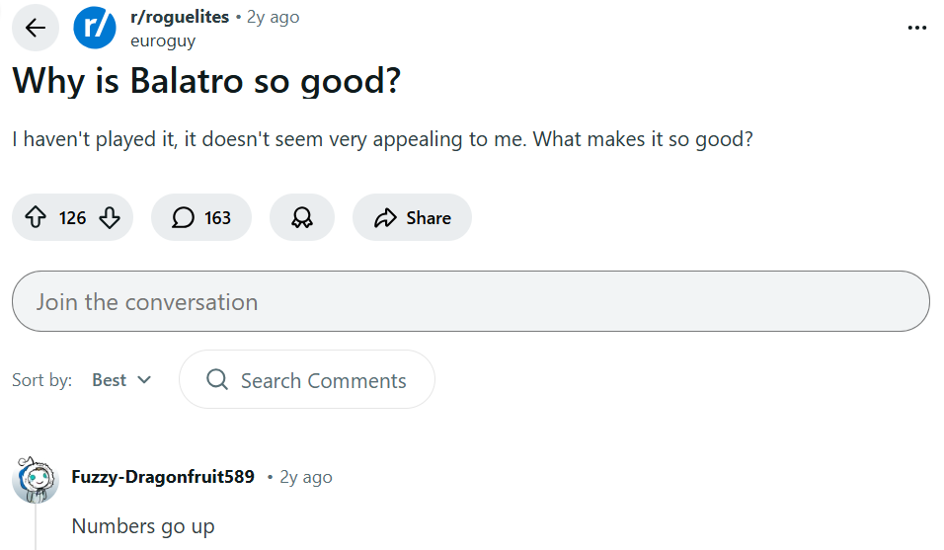Focus the Join the conversation field
Screen dimensions: 944x550
(x=470, y=301)
